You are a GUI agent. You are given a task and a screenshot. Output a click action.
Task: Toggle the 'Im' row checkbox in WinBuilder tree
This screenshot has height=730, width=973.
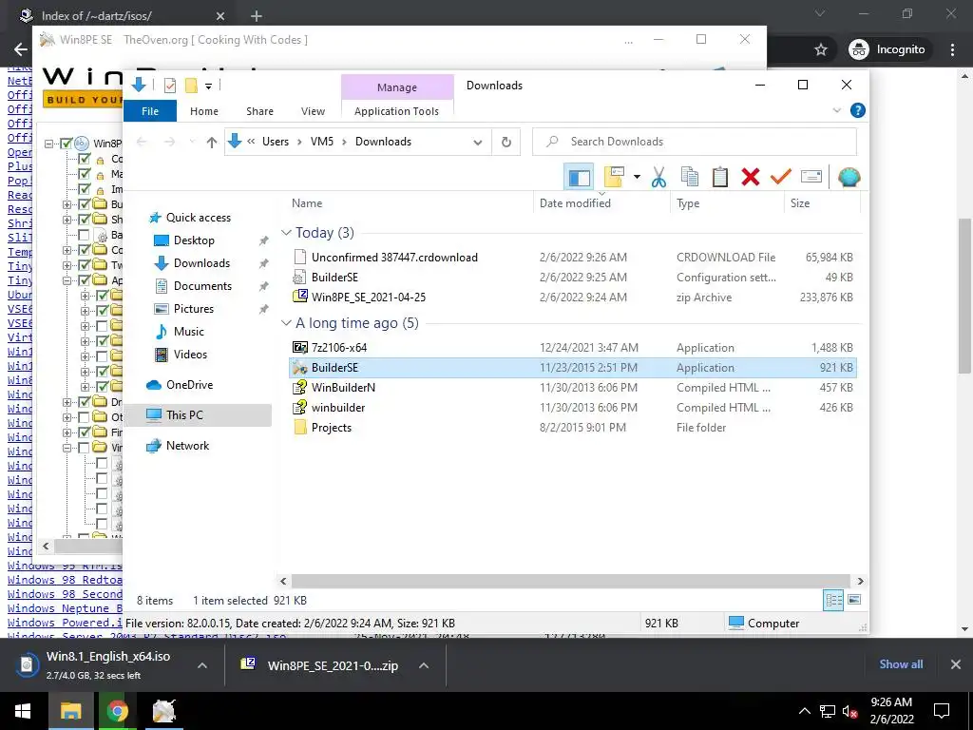85,189
